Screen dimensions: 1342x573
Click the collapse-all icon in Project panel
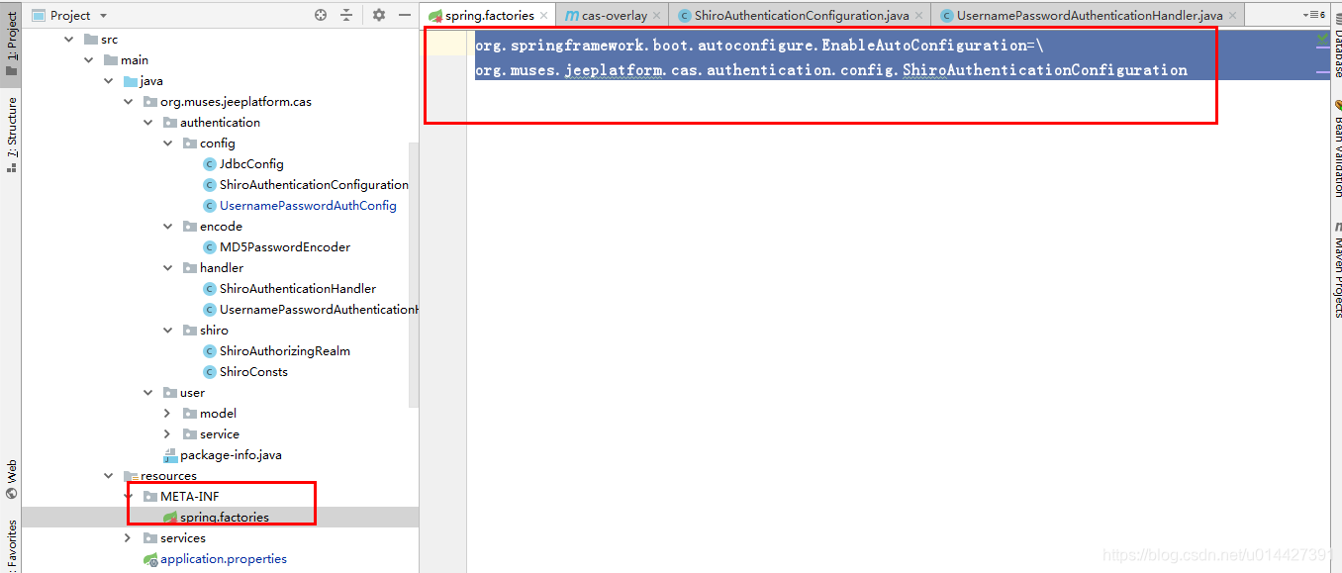[x=346, y=15]
